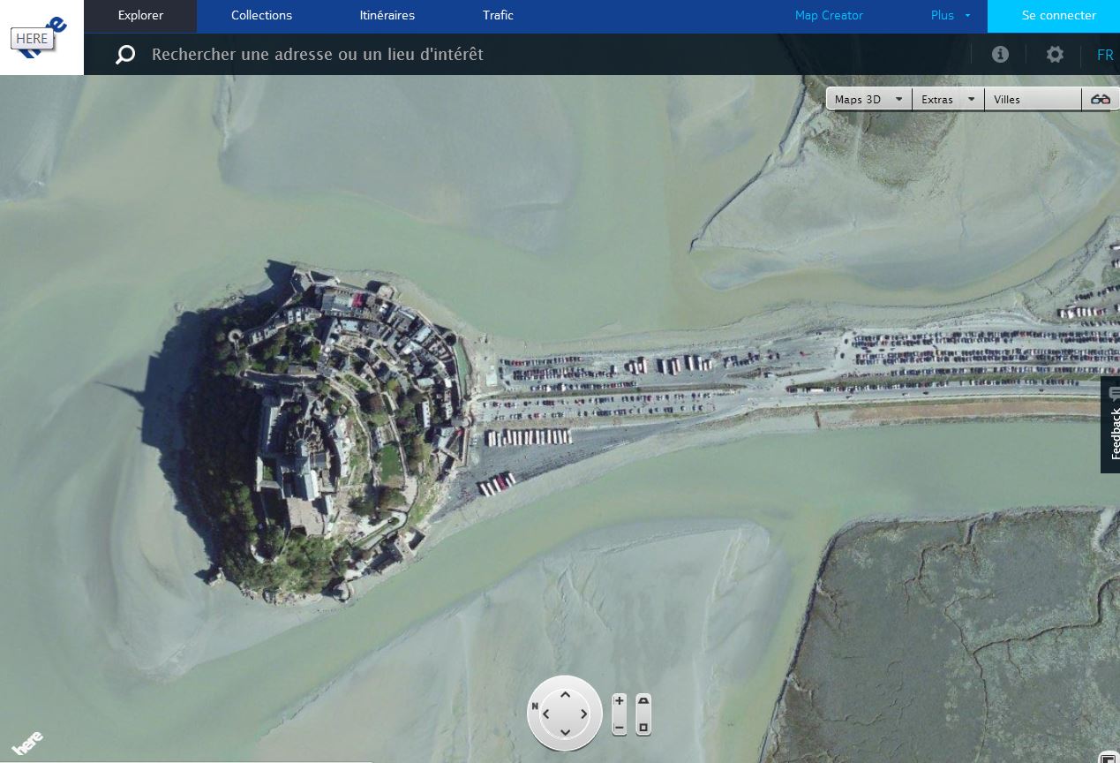Pan the map left with the arrow
The image size is (1120, 763).
(546, 714)
